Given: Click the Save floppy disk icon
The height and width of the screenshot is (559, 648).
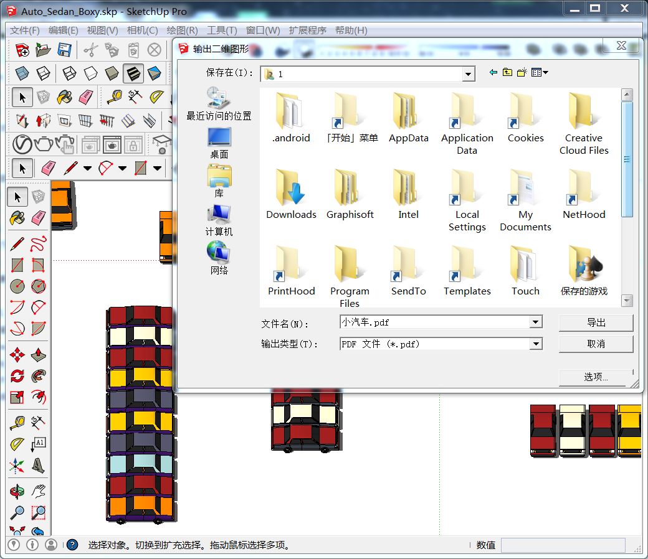Looking at the screenshot, I should (64, 50).
